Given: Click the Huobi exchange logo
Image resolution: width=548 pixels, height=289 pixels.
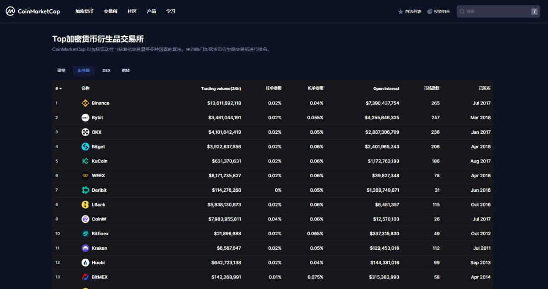Looking at the screenshot, I should 85,263.
